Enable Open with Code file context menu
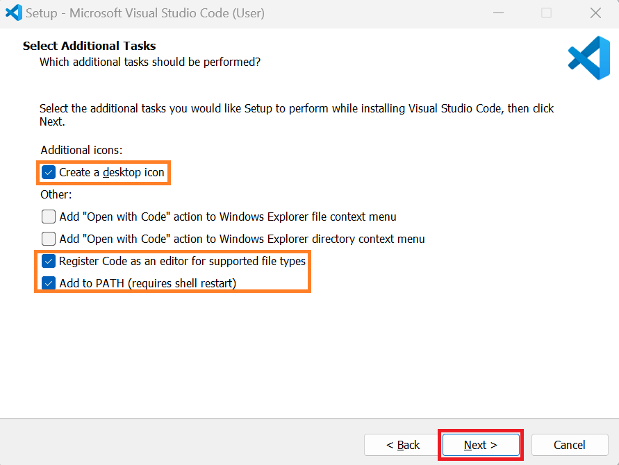The width and height of the screenshot is (619, 465). pos(49,217)
